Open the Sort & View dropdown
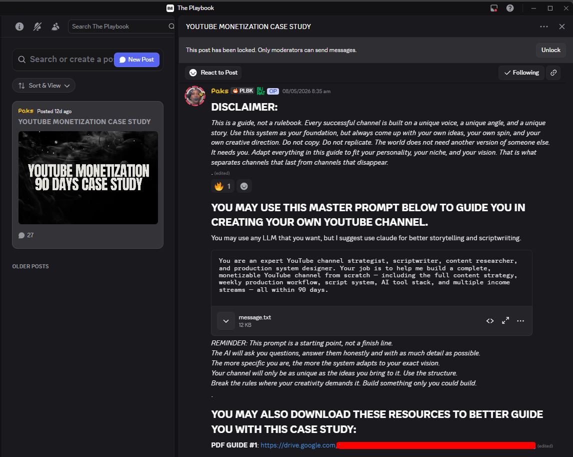573x457 pixels. pyautogui.click(x=44, y=85)
